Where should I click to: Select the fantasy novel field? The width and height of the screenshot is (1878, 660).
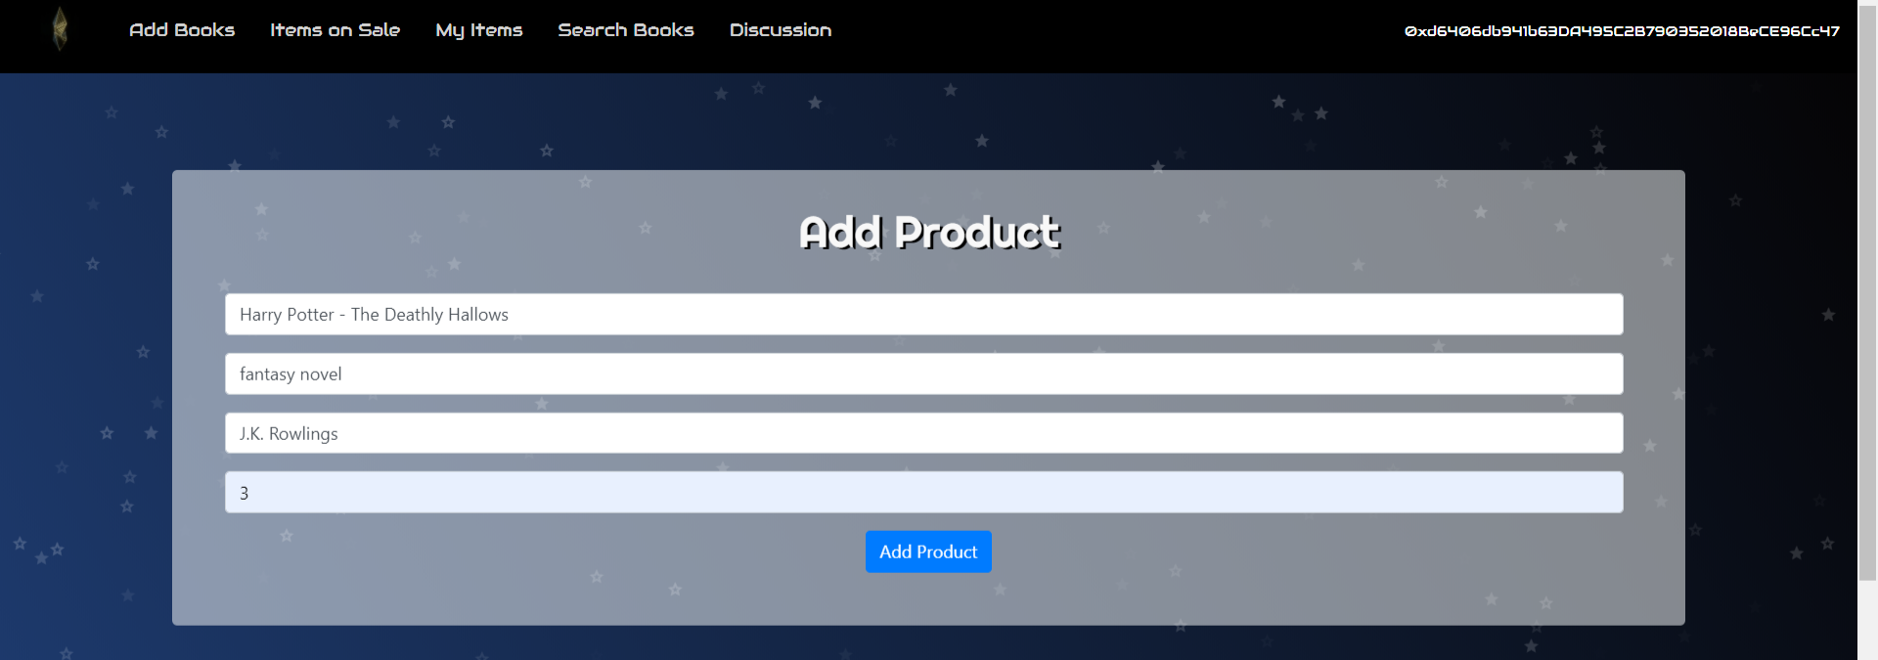pyautogui.click(x=923, y=374)
